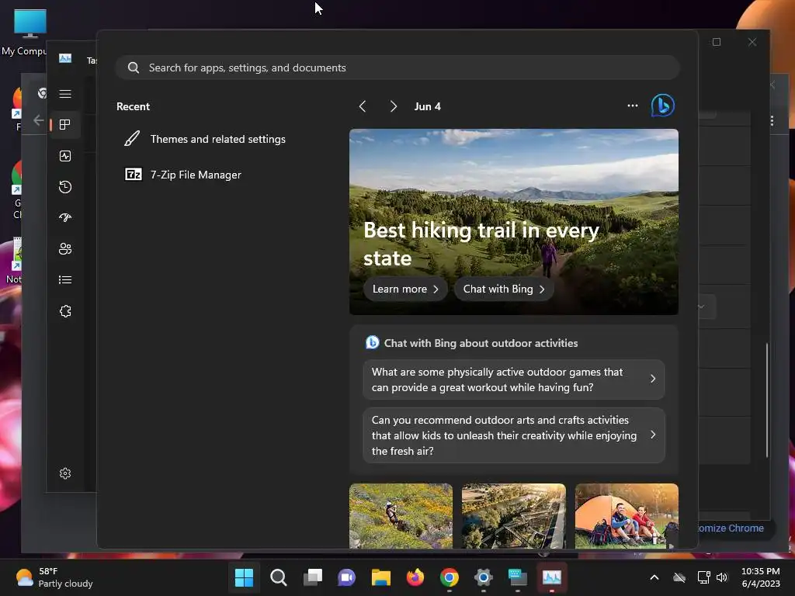Open the Bing chat icon in search panel
Image resolution: width=795 pixels, height=596 pixels.
coord(663,106)
